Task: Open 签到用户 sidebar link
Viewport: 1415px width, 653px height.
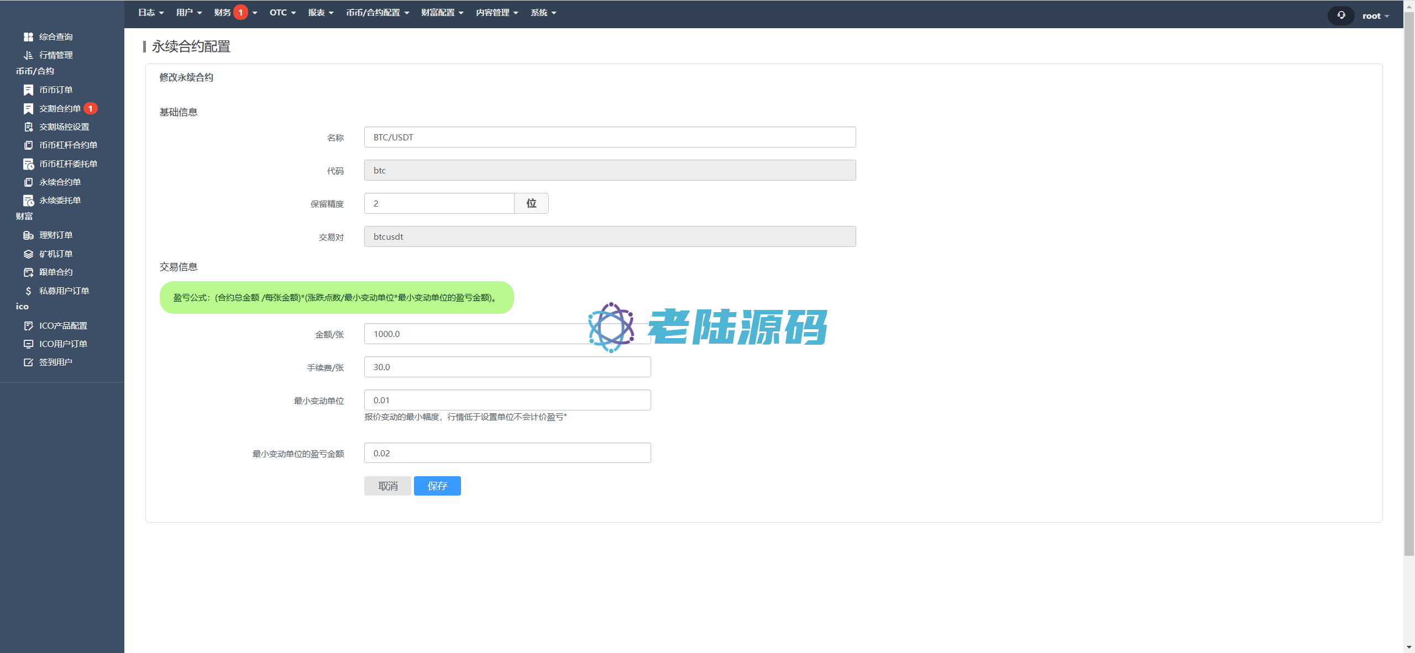Action: coord(56,362)
